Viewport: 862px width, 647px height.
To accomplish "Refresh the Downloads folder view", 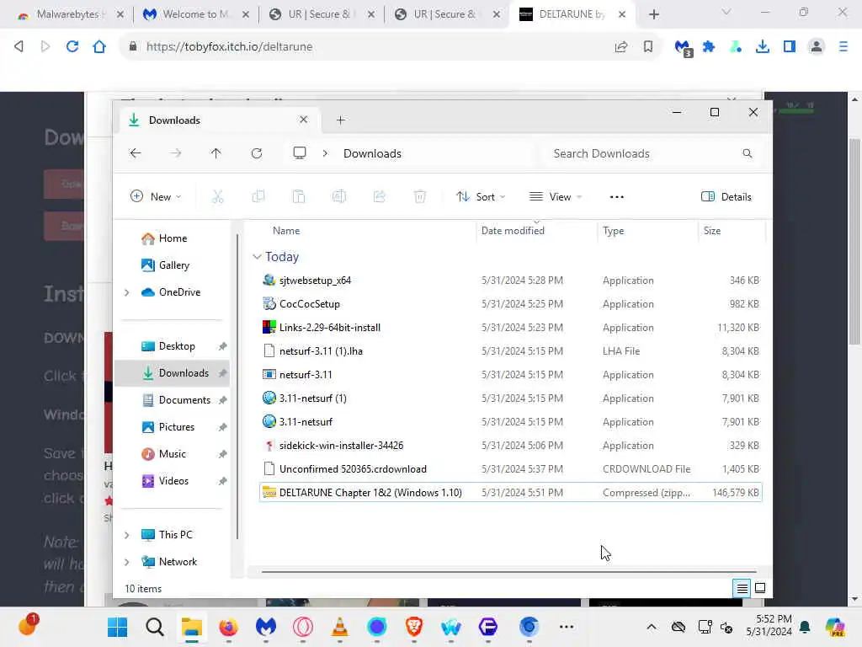I will point(257,153).
